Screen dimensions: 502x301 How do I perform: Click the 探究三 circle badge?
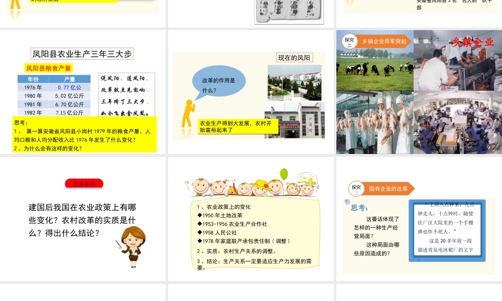coord(356,189)
